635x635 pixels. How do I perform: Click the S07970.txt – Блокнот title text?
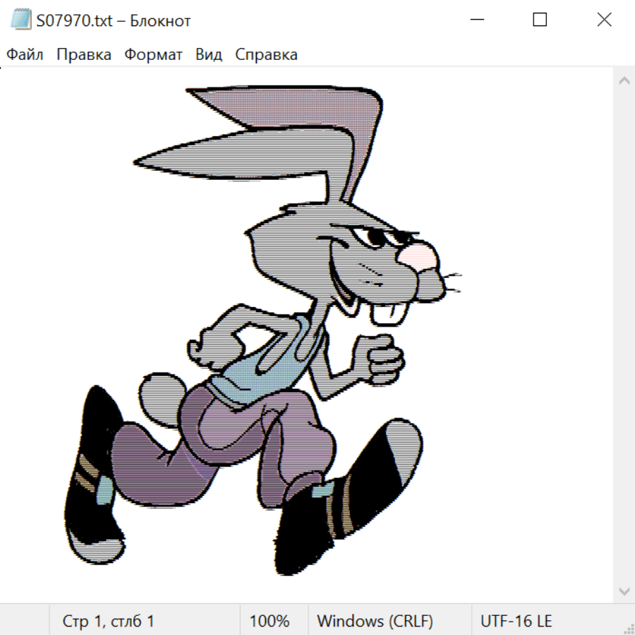[114, 21]
